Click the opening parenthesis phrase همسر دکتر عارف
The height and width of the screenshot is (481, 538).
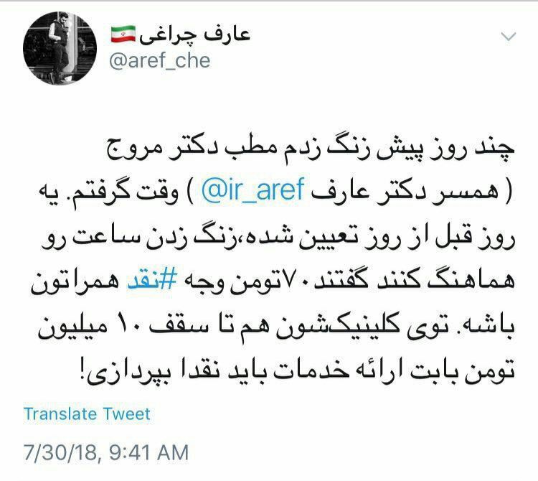coord(412,190)
